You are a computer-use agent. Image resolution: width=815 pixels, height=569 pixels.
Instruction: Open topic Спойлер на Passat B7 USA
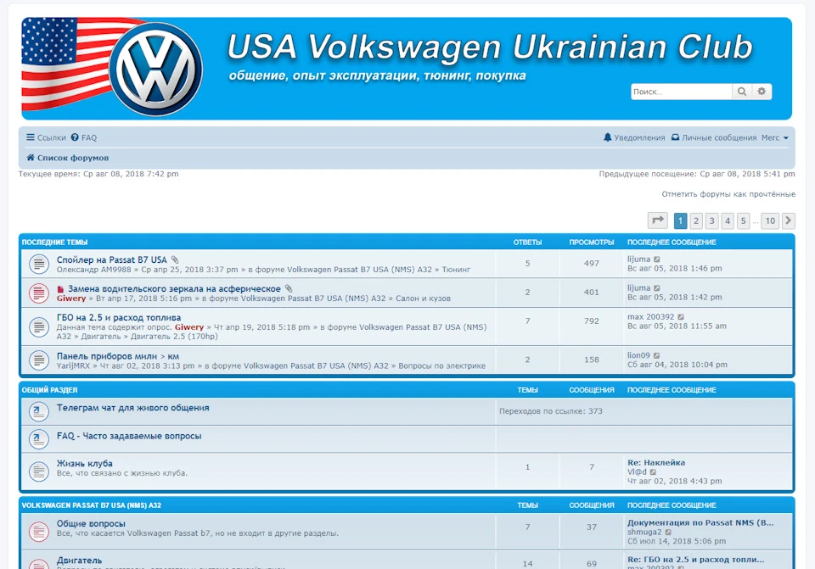(x=112, y=259)
